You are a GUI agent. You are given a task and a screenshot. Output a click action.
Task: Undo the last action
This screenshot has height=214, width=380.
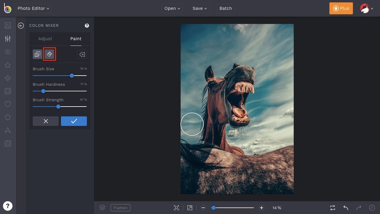coord(346,208)
